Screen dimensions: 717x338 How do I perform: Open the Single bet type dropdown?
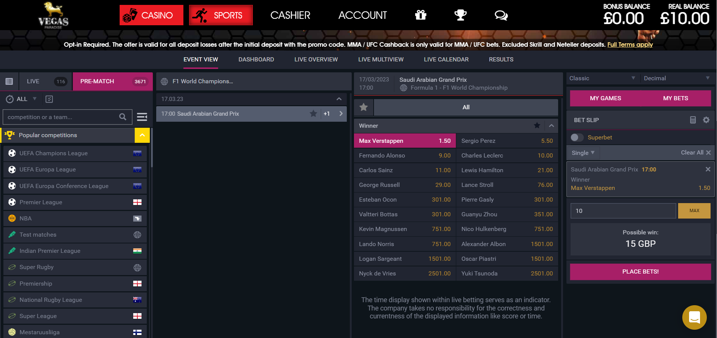(x=583, y=153)
